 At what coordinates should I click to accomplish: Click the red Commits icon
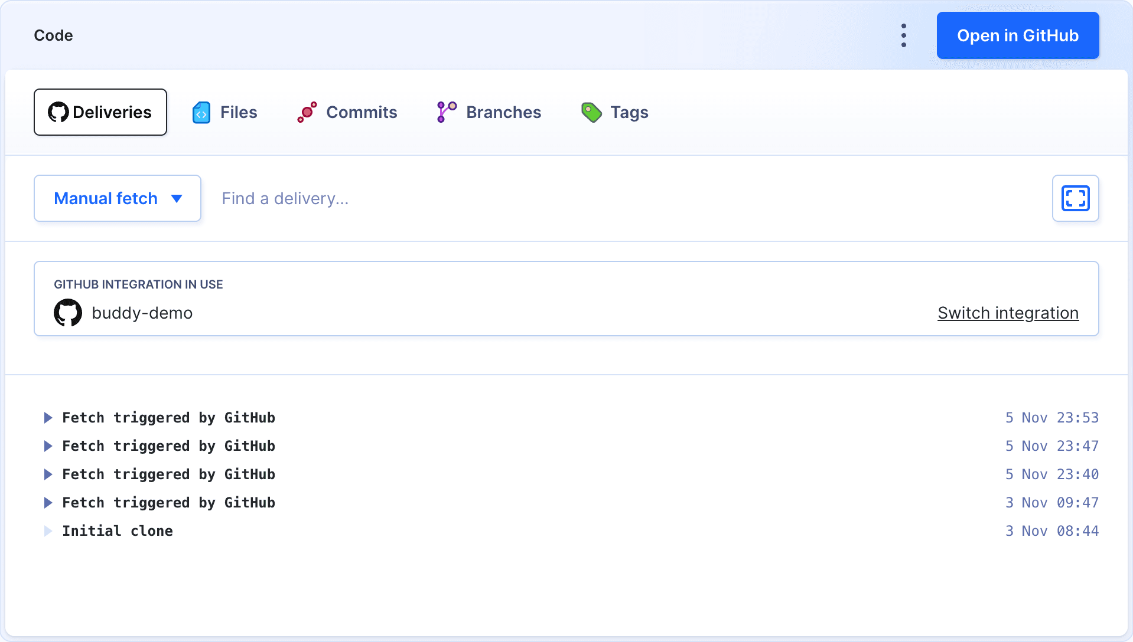pyautogui.click(x=307, y=112)
